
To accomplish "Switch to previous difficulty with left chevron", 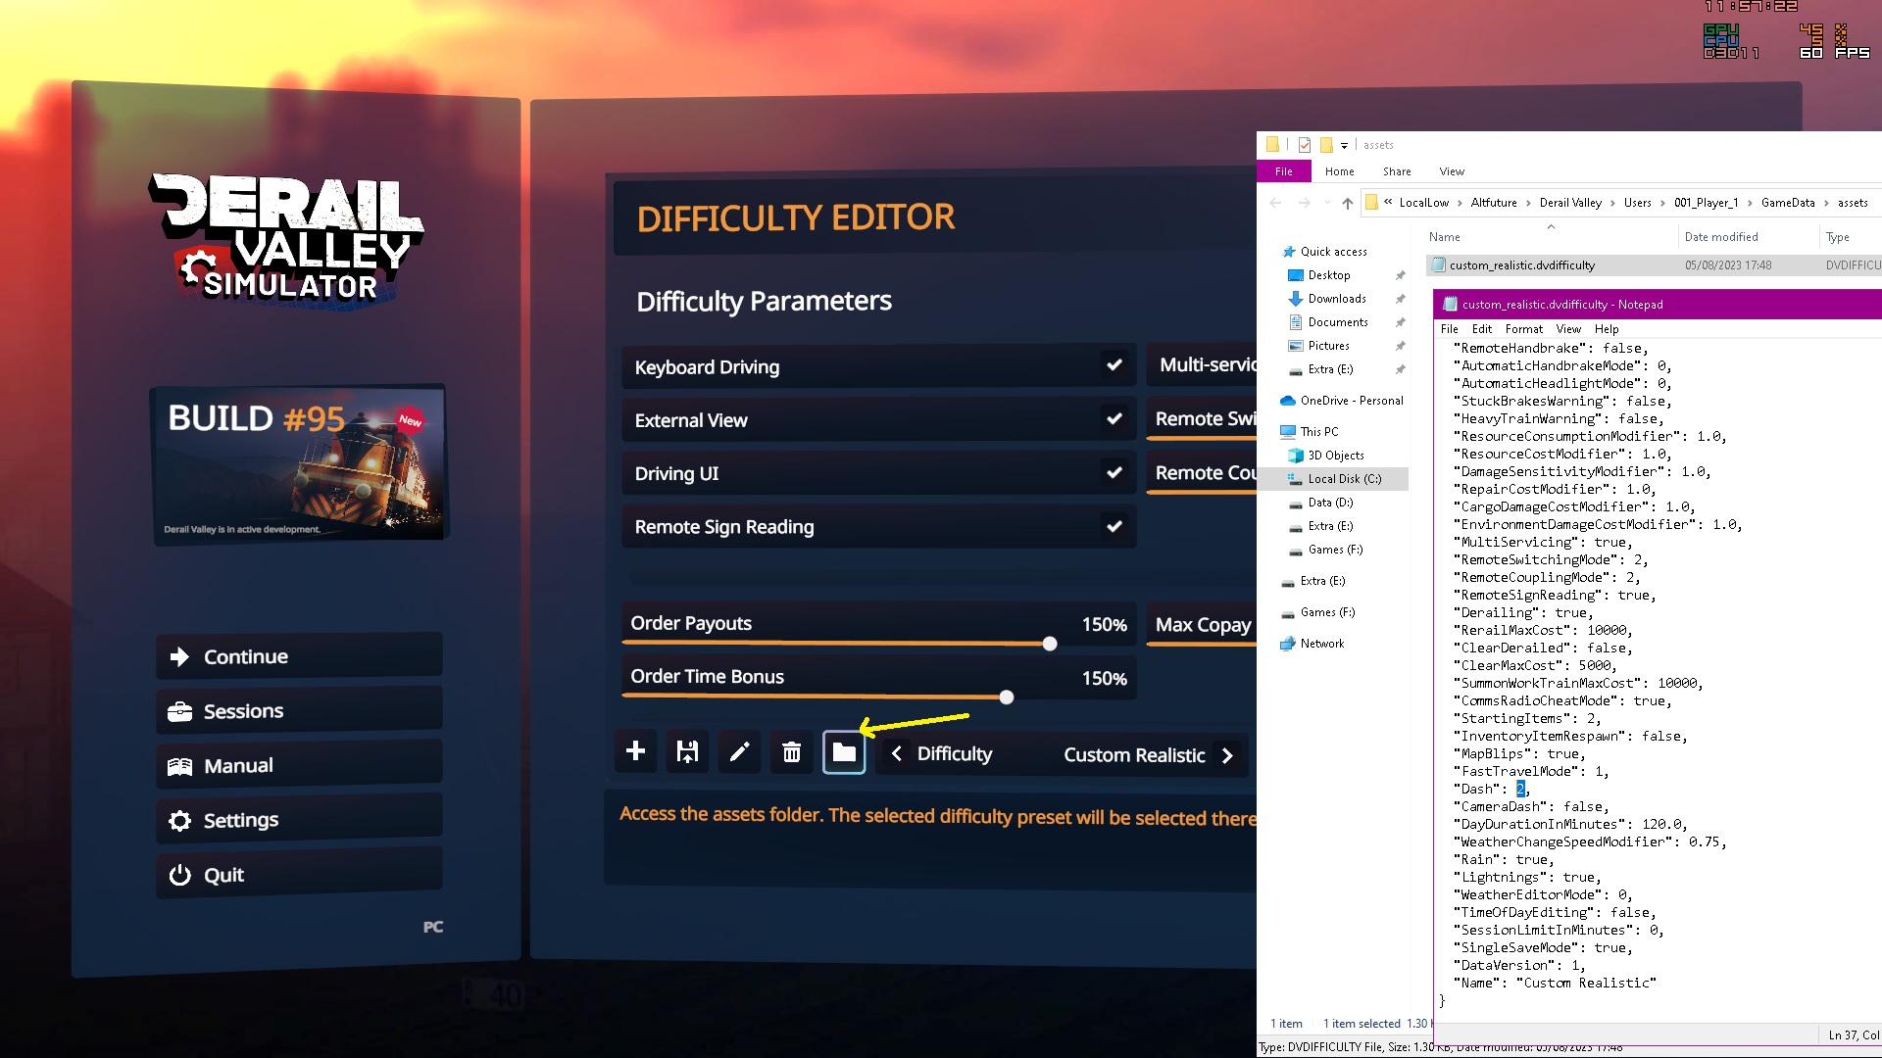I will click(x=896, y=754).
